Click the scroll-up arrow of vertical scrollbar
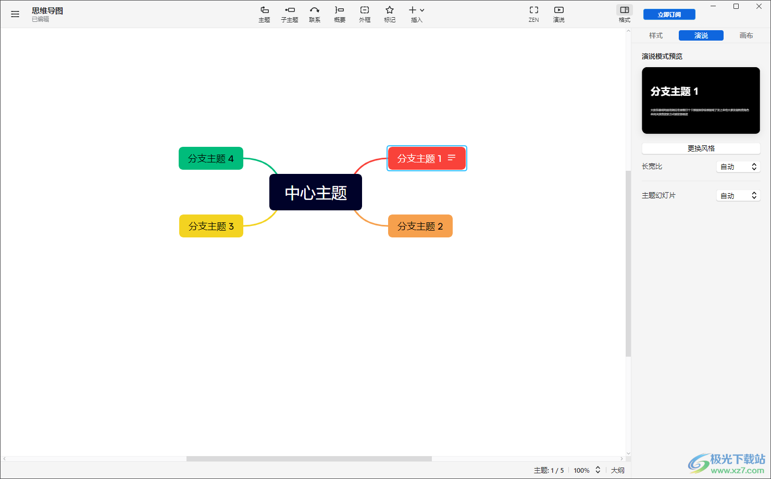Viewport: 771px width, 479px height. [x=628, y=31]
